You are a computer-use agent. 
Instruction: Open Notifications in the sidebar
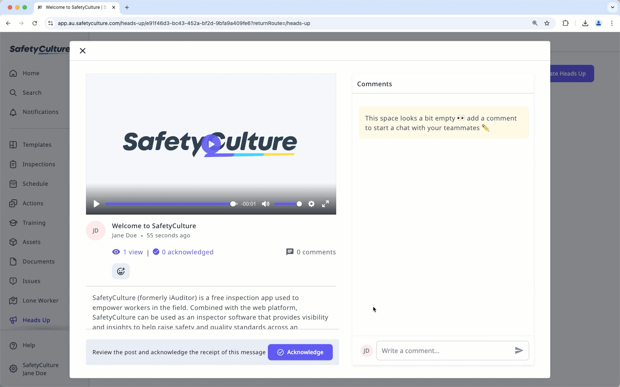34,112
